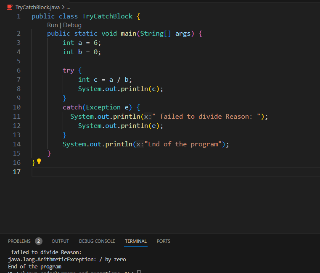Click line number 1 in the gutter
This screenshot has width=320, height=273.
19,16
